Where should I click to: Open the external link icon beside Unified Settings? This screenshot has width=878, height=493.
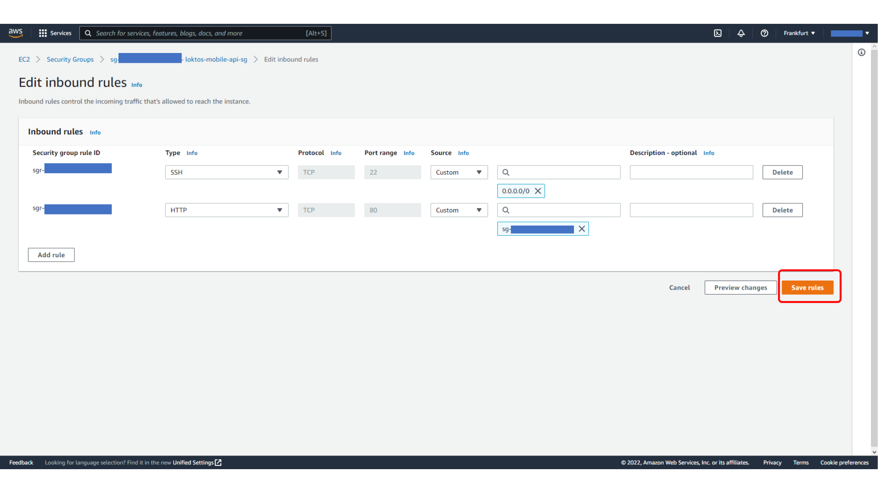[218, 463]
